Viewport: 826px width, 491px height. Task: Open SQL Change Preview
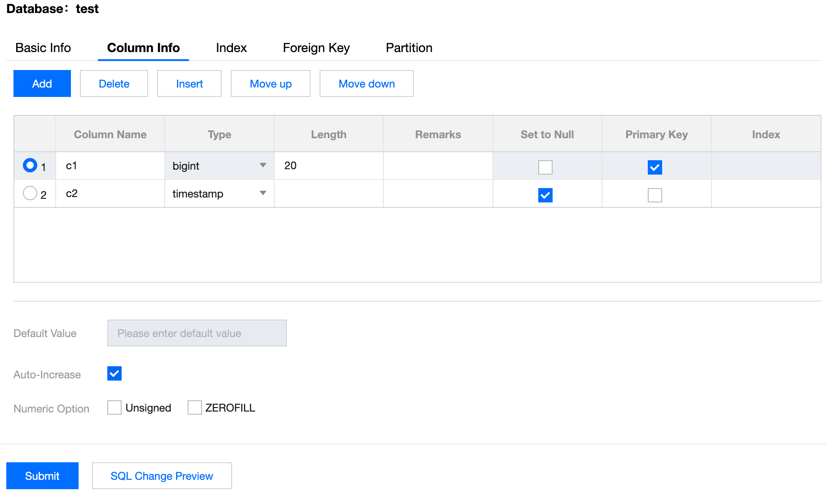162,476
